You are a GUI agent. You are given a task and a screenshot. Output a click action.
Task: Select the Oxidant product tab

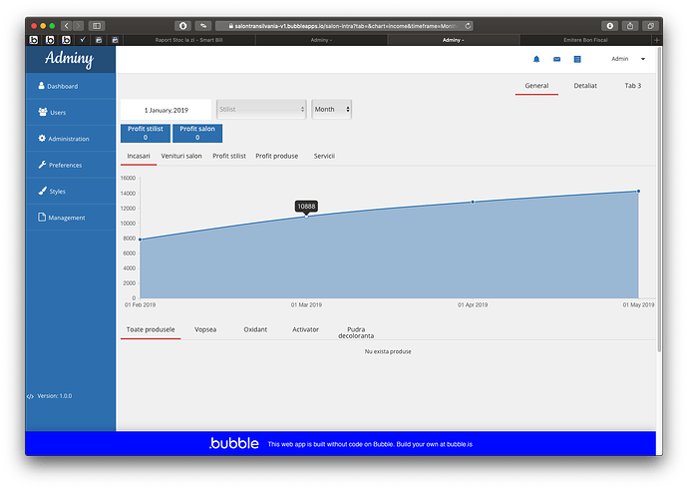point(255,329)
